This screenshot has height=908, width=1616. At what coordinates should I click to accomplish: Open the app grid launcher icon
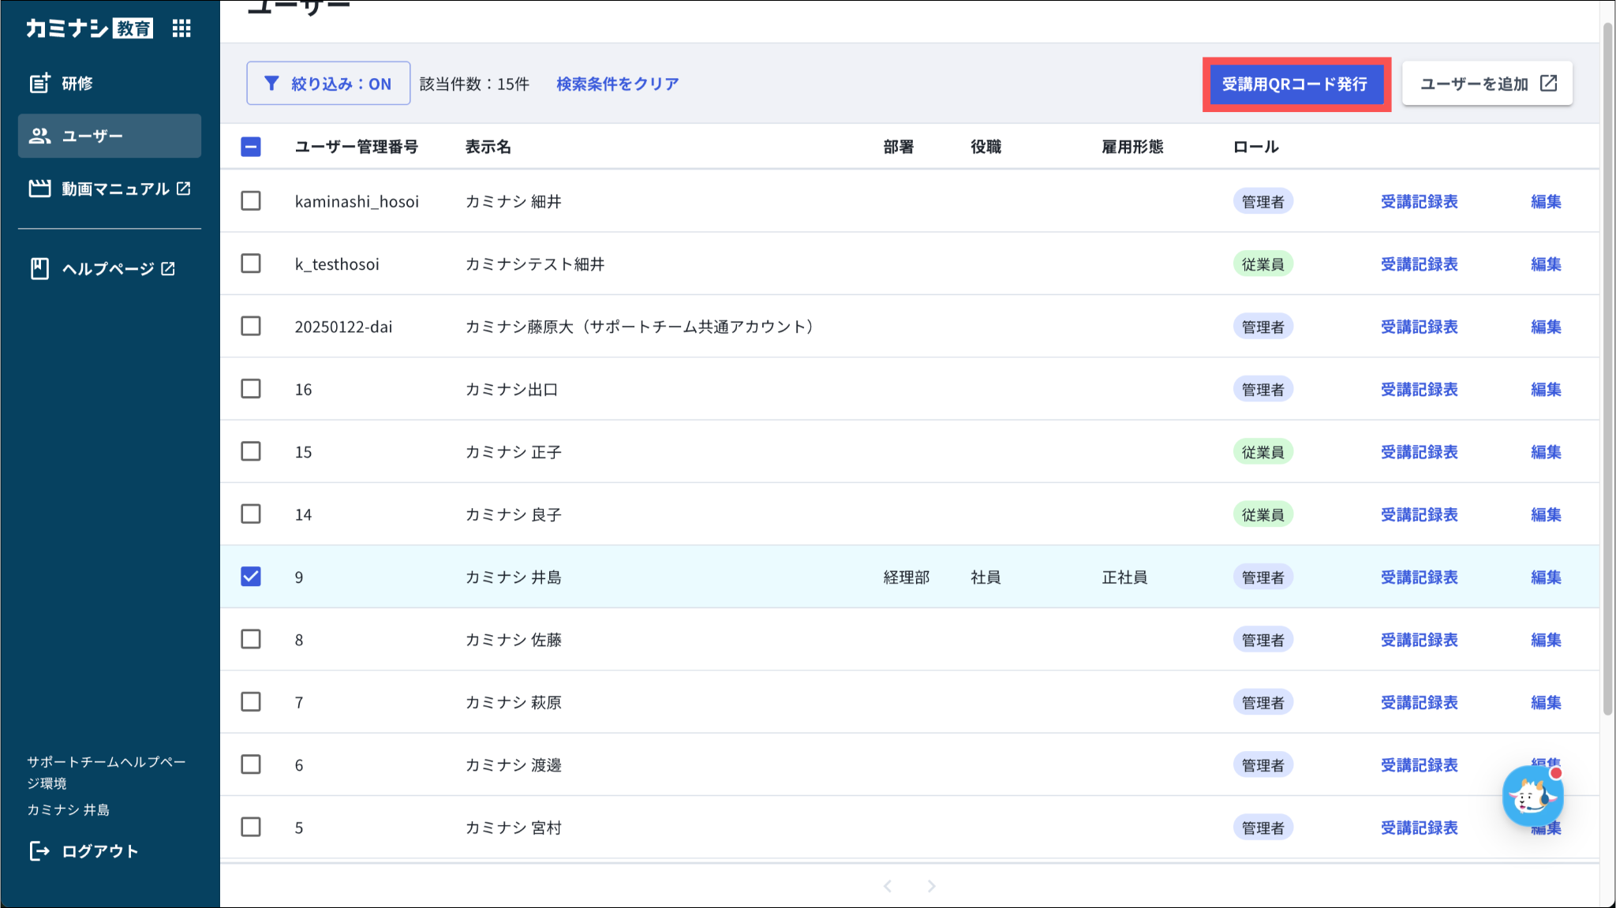pyautogui.click(x=181, y=29)
